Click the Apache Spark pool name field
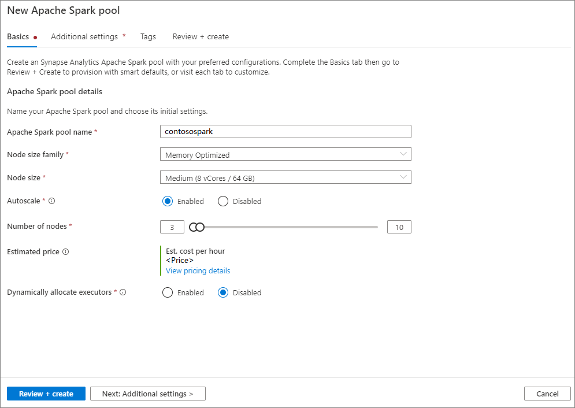 [x=285, y=131]
